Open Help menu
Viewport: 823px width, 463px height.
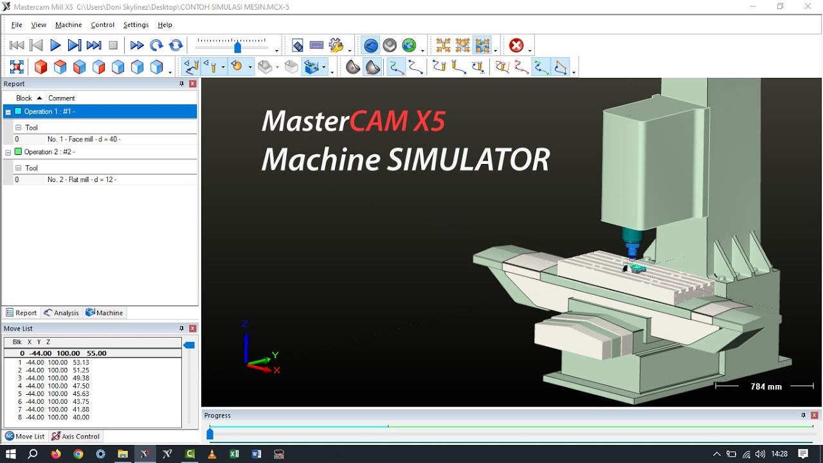165,24
